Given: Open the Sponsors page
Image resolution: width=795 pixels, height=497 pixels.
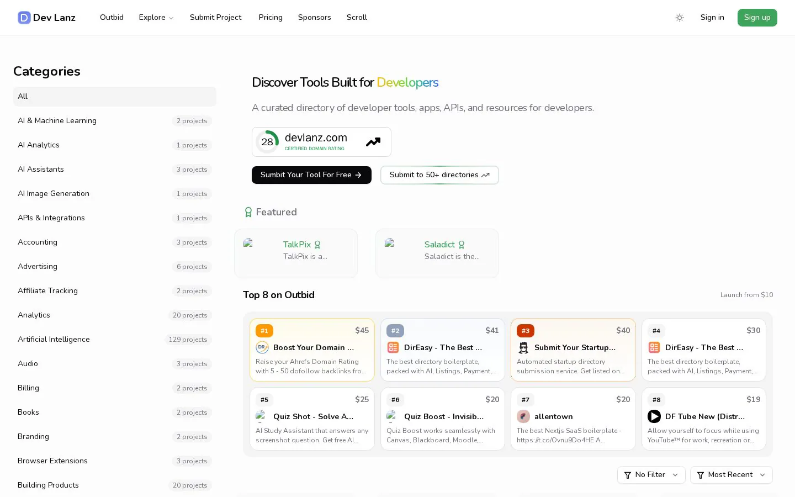Looking at the screenshot, I should tap(315, 18).
